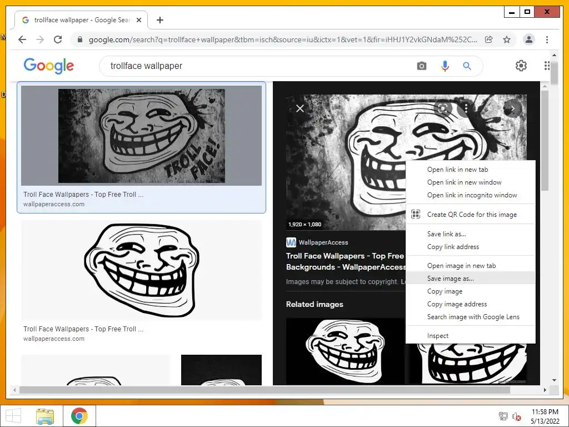This screenshot has width=569, height=427.
Task: Click the Google Lens icon on preview image
Action: tap(442, 108)
